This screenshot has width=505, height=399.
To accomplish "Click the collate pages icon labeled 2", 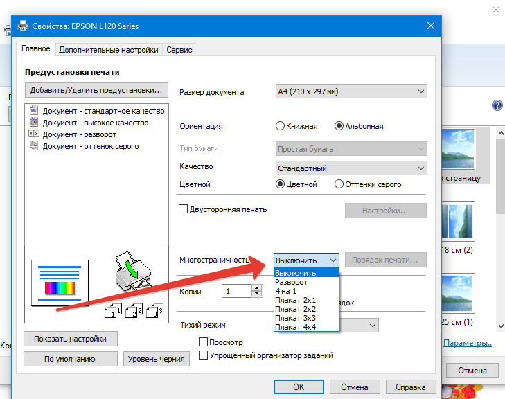I will click(x=134, y=311).
